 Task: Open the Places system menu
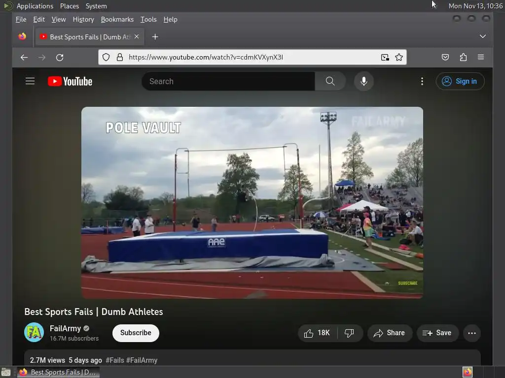pos(70,6)
